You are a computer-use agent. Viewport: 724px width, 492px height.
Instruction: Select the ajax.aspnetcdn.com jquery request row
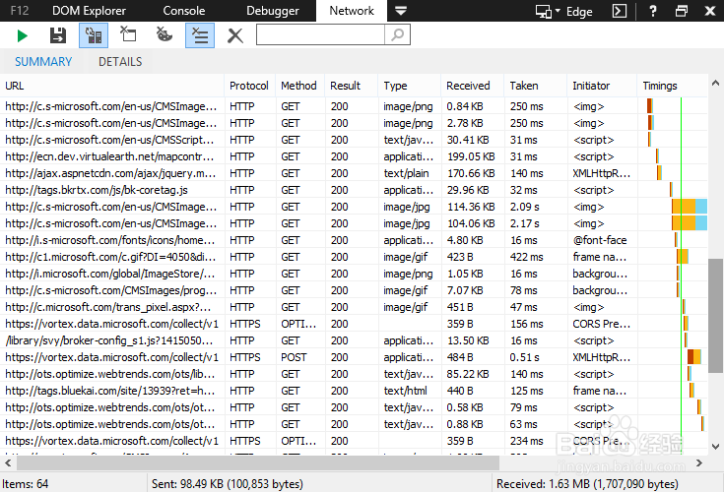point(354,173)
